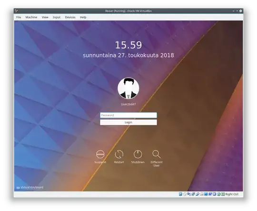Click the optical disc status icon
Image resolution: width=257 pixels, height=211 pixels.
[x=185, y=194]
